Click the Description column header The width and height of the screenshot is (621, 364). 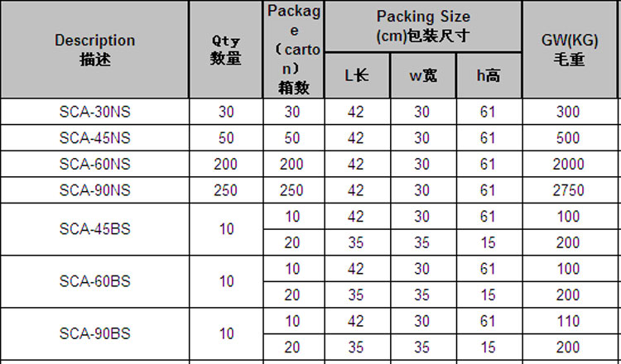point(94,50)
